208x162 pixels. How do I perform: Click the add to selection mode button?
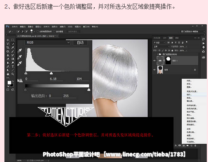22,32
